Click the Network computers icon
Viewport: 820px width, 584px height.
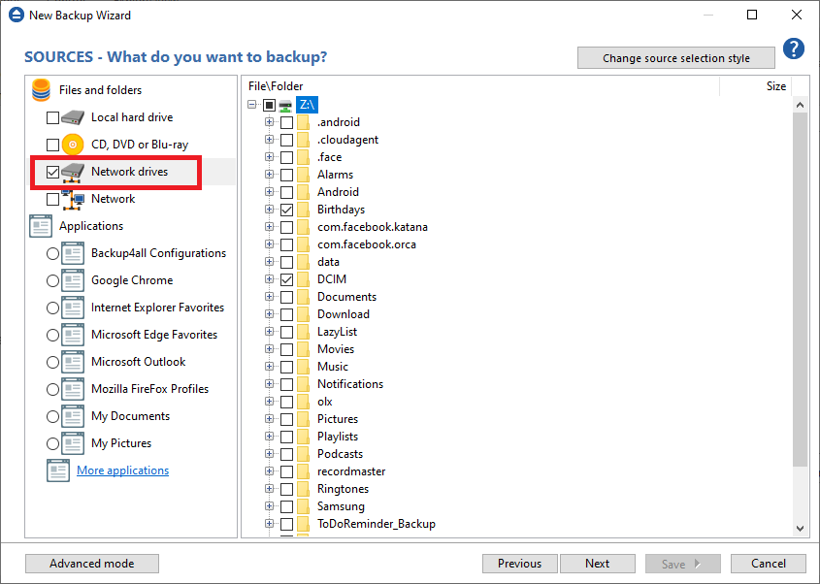(x=73, y=199)
